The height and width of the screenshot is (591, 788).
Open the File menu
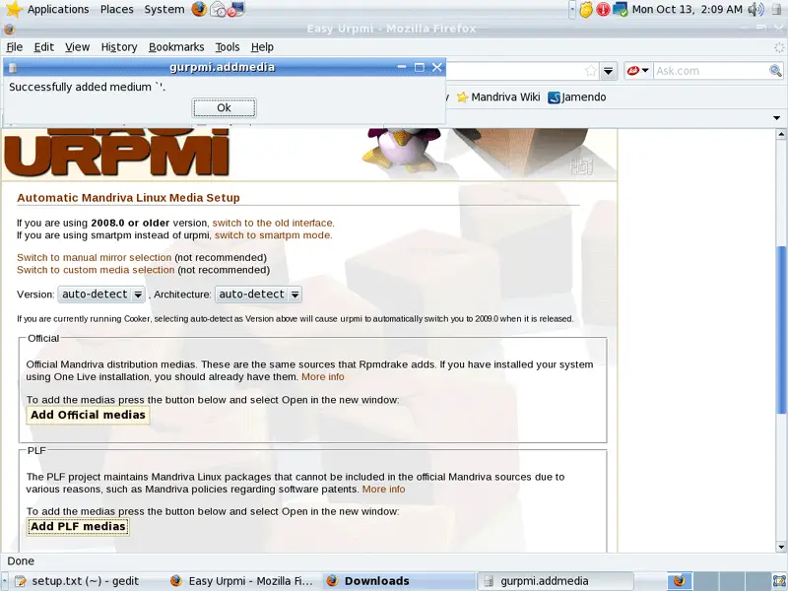[15, 47]
